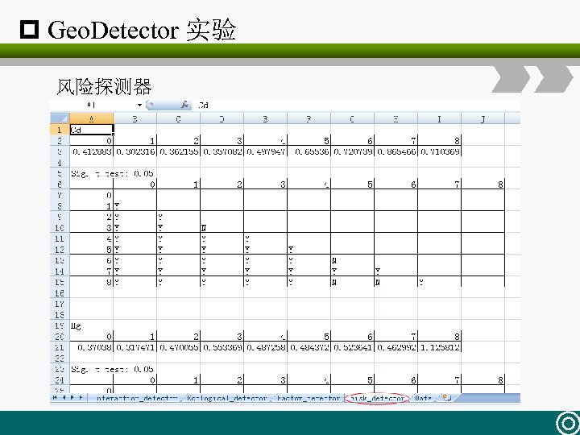Select column G header

coord(352,118)
